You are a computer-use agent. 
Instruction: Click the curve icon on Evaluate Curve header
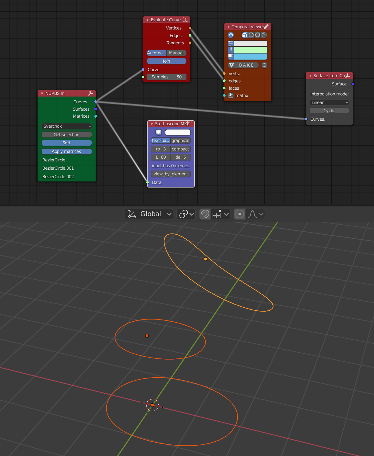[185, 20]
